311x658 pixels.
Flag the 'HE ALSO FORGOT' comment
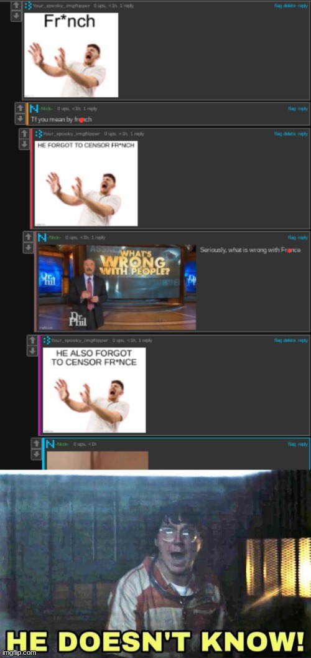coord(278,341)
